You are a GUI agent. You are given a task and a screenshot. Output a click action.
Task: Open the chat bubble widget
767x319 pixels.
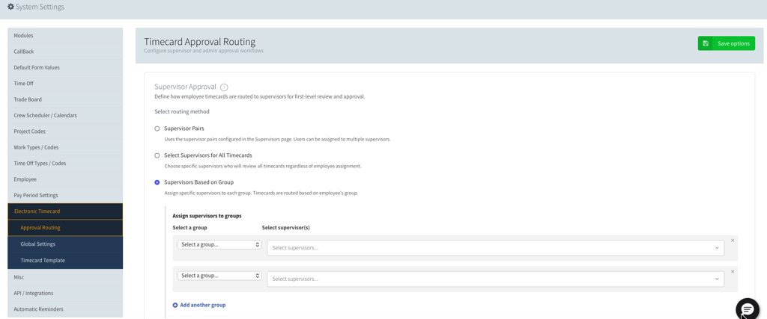tap(748, 309)
